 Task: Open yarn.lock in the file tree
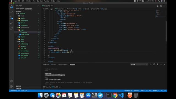(23, 58)
